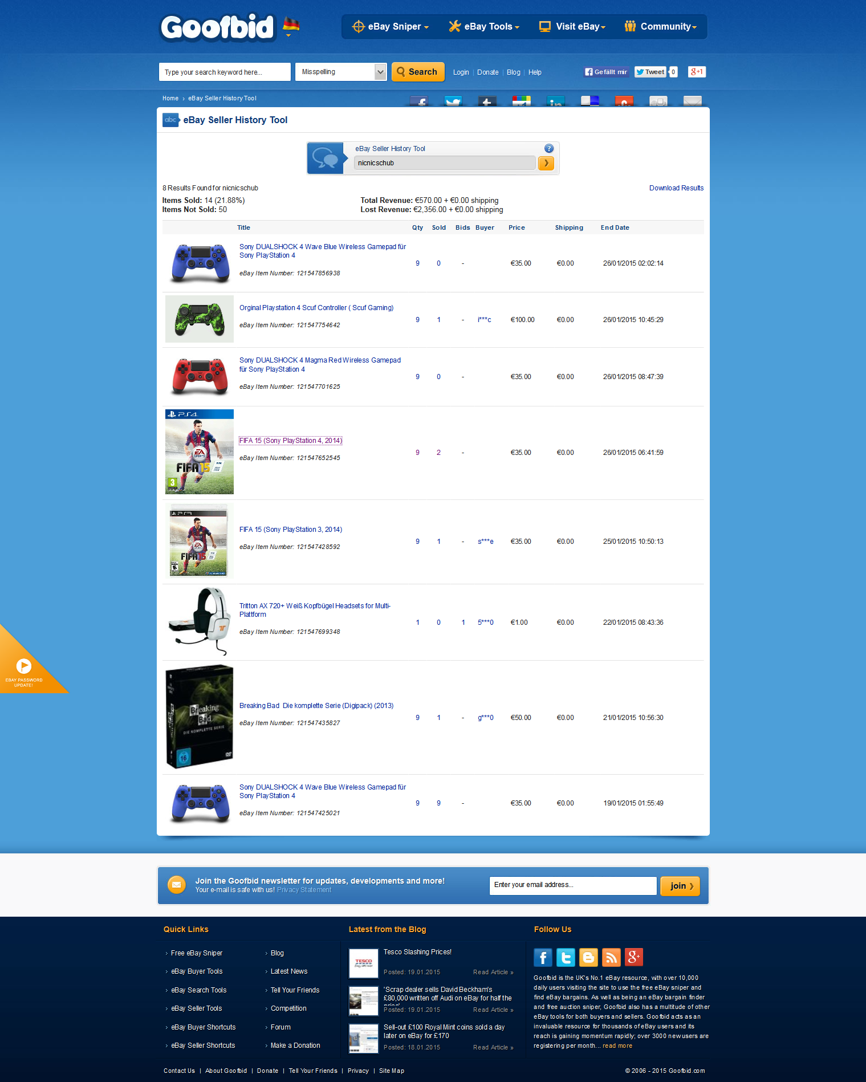This screenshot has width=866, height=1082.
Task: Click the Google +1 button
Action: [x=697, y=72]
